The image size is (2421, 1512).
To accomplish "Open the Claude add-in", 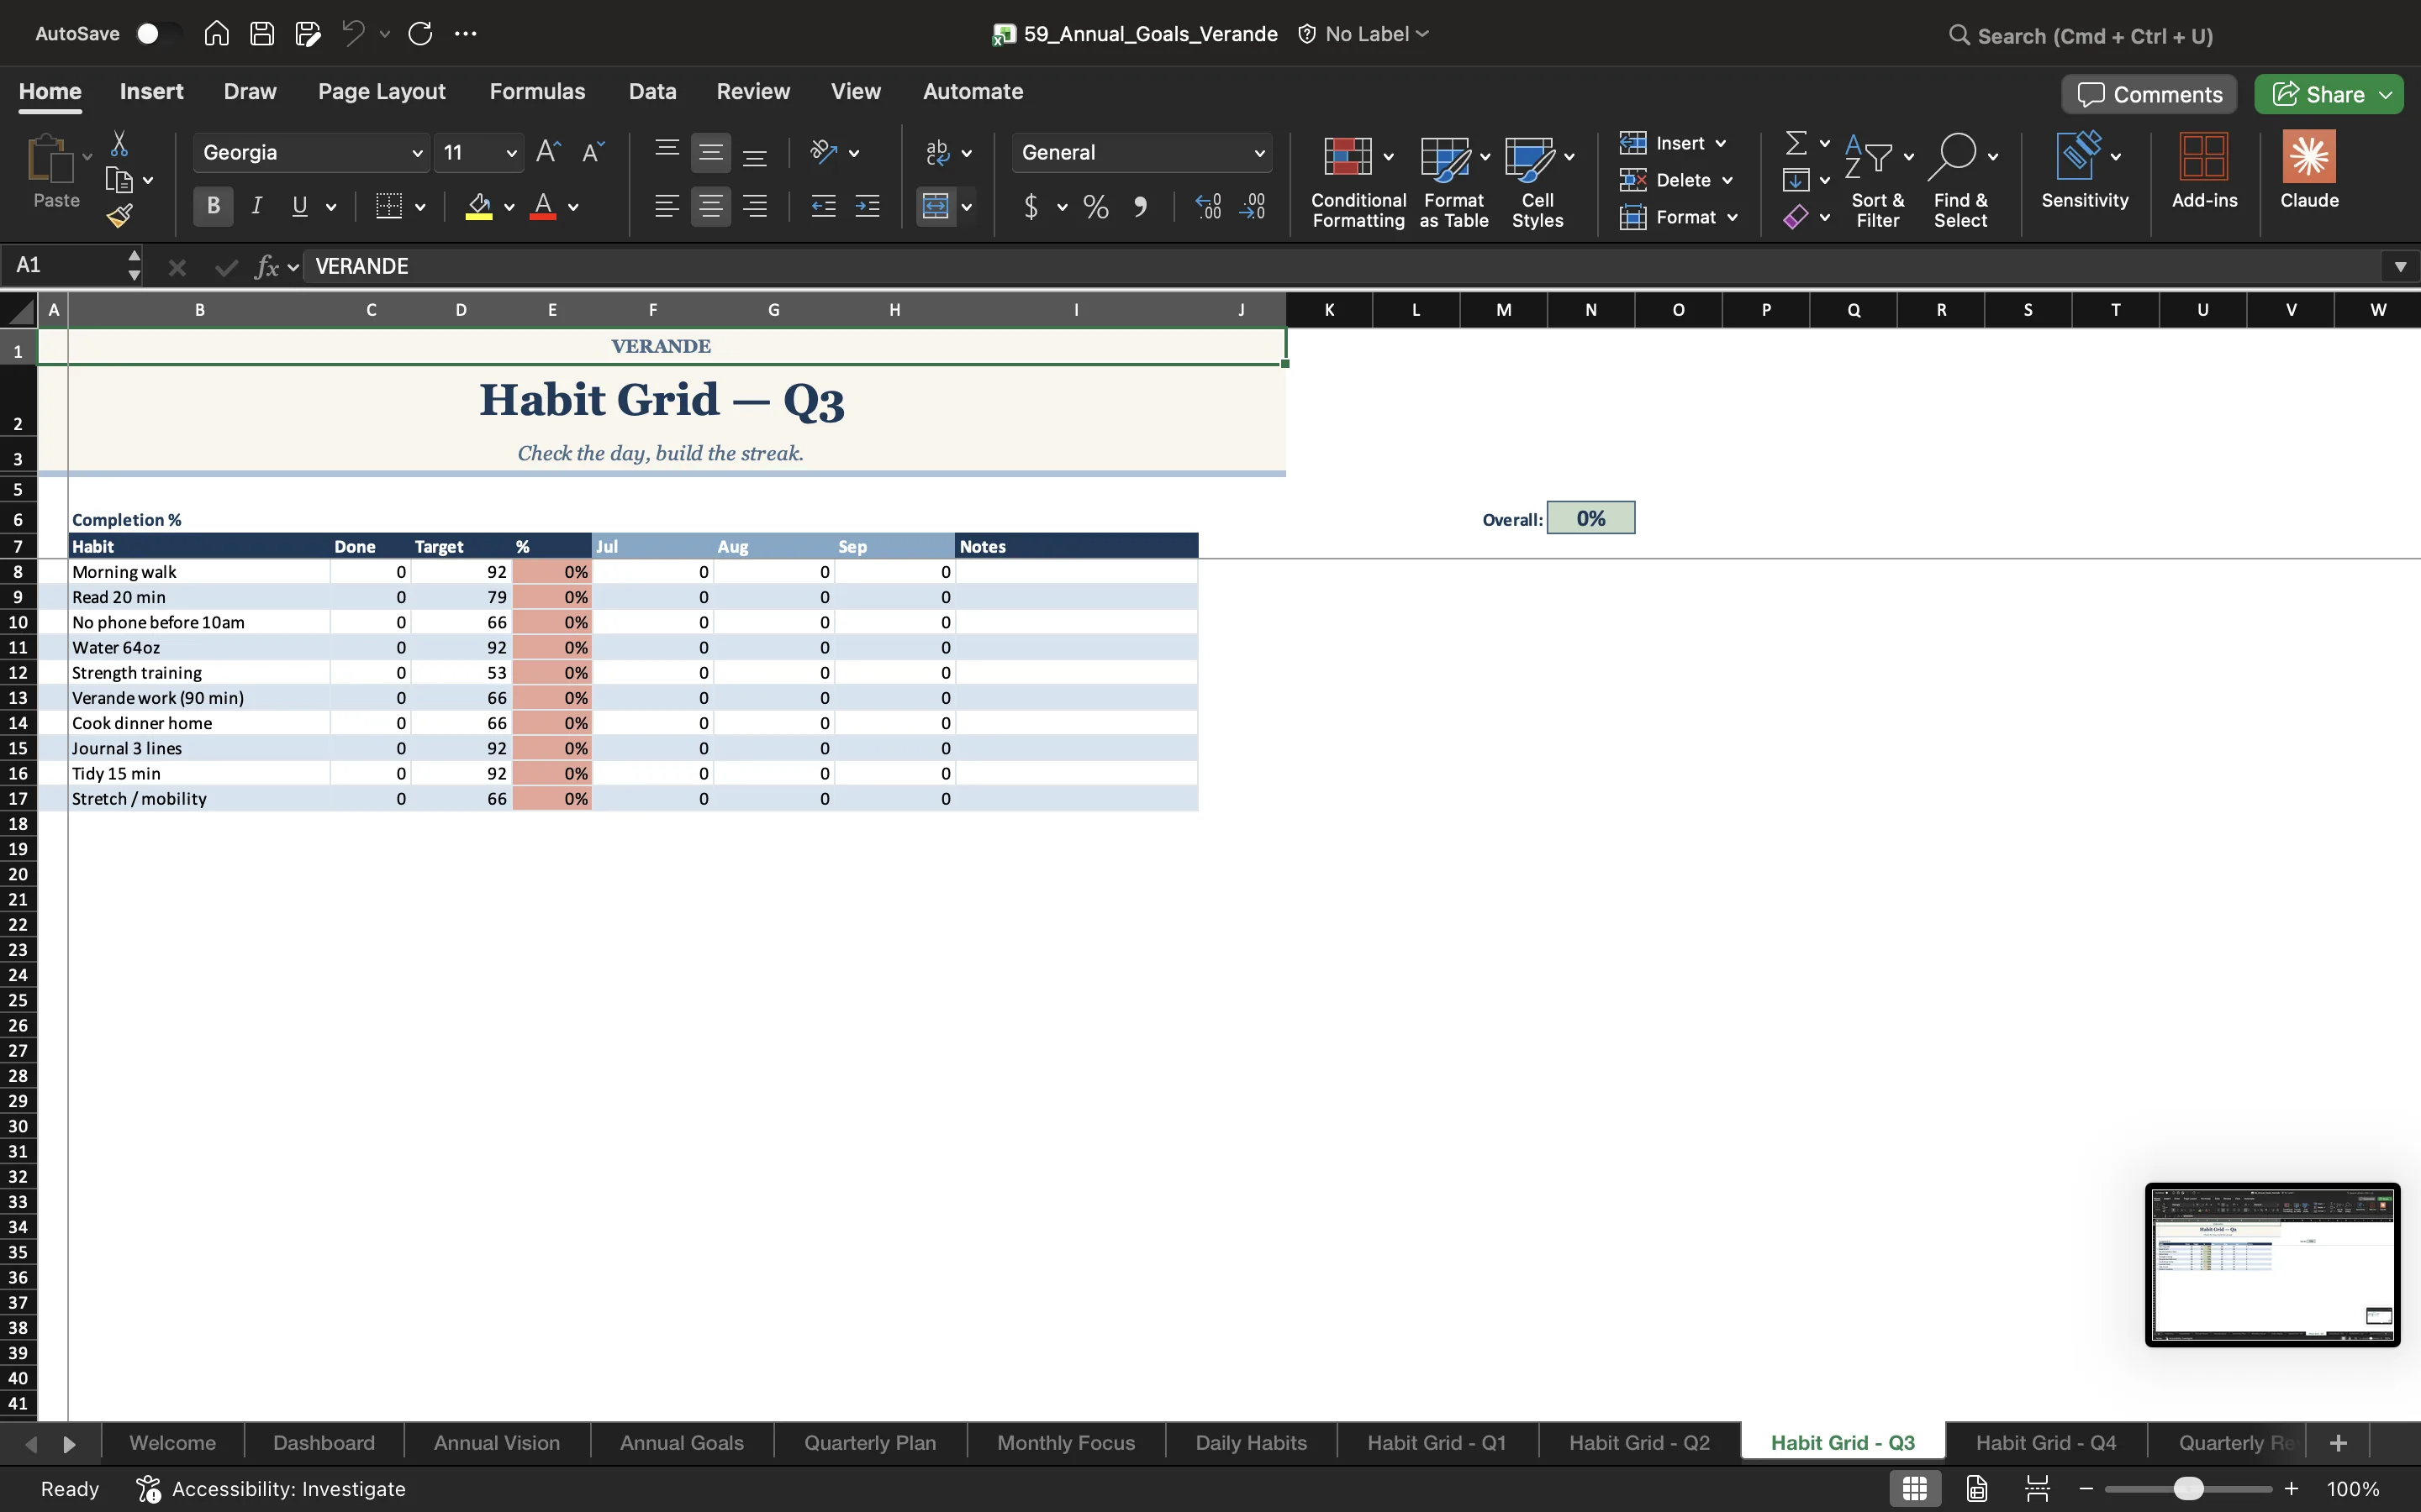I will coord(2309,170).
